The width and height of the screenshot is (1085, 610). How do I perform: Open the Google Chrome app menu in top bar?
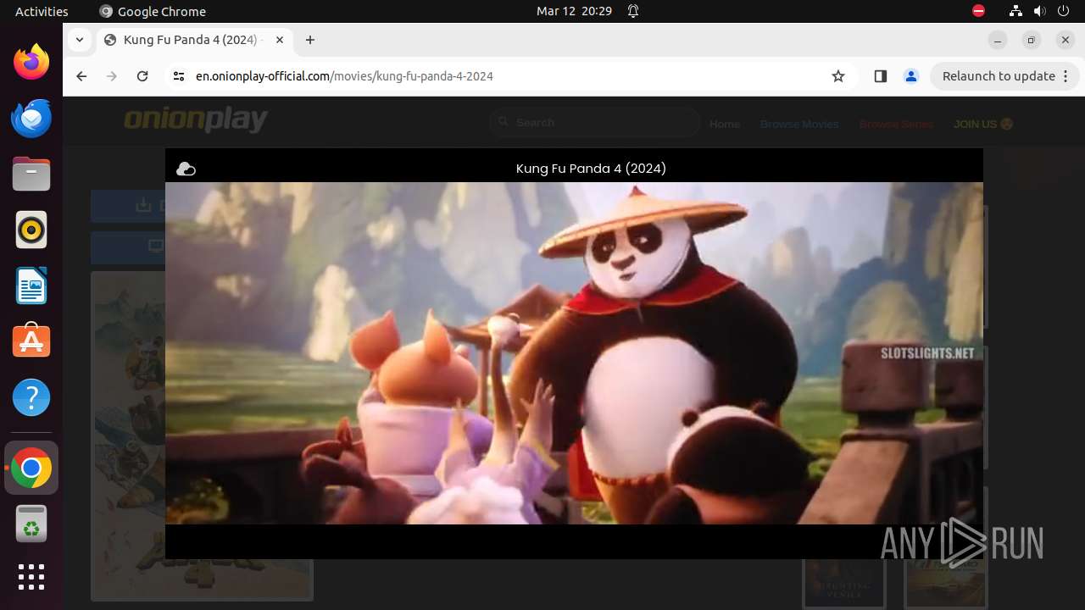point(153,11)
